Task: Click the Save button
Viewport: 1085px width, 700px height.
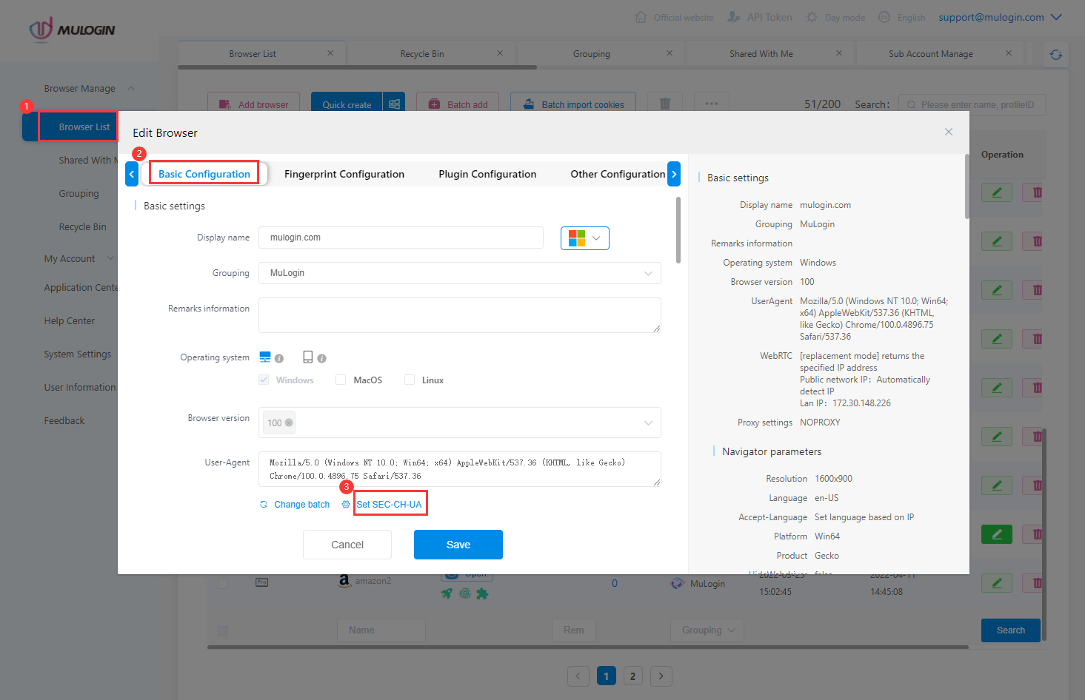Action: point(458,544)
